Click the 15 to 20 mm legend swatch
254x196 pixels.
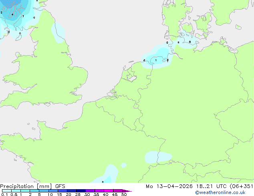click(x=62, y=191)
